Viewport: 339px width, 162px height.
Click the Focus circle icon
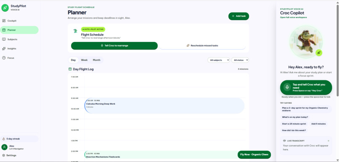click(4, 58)
